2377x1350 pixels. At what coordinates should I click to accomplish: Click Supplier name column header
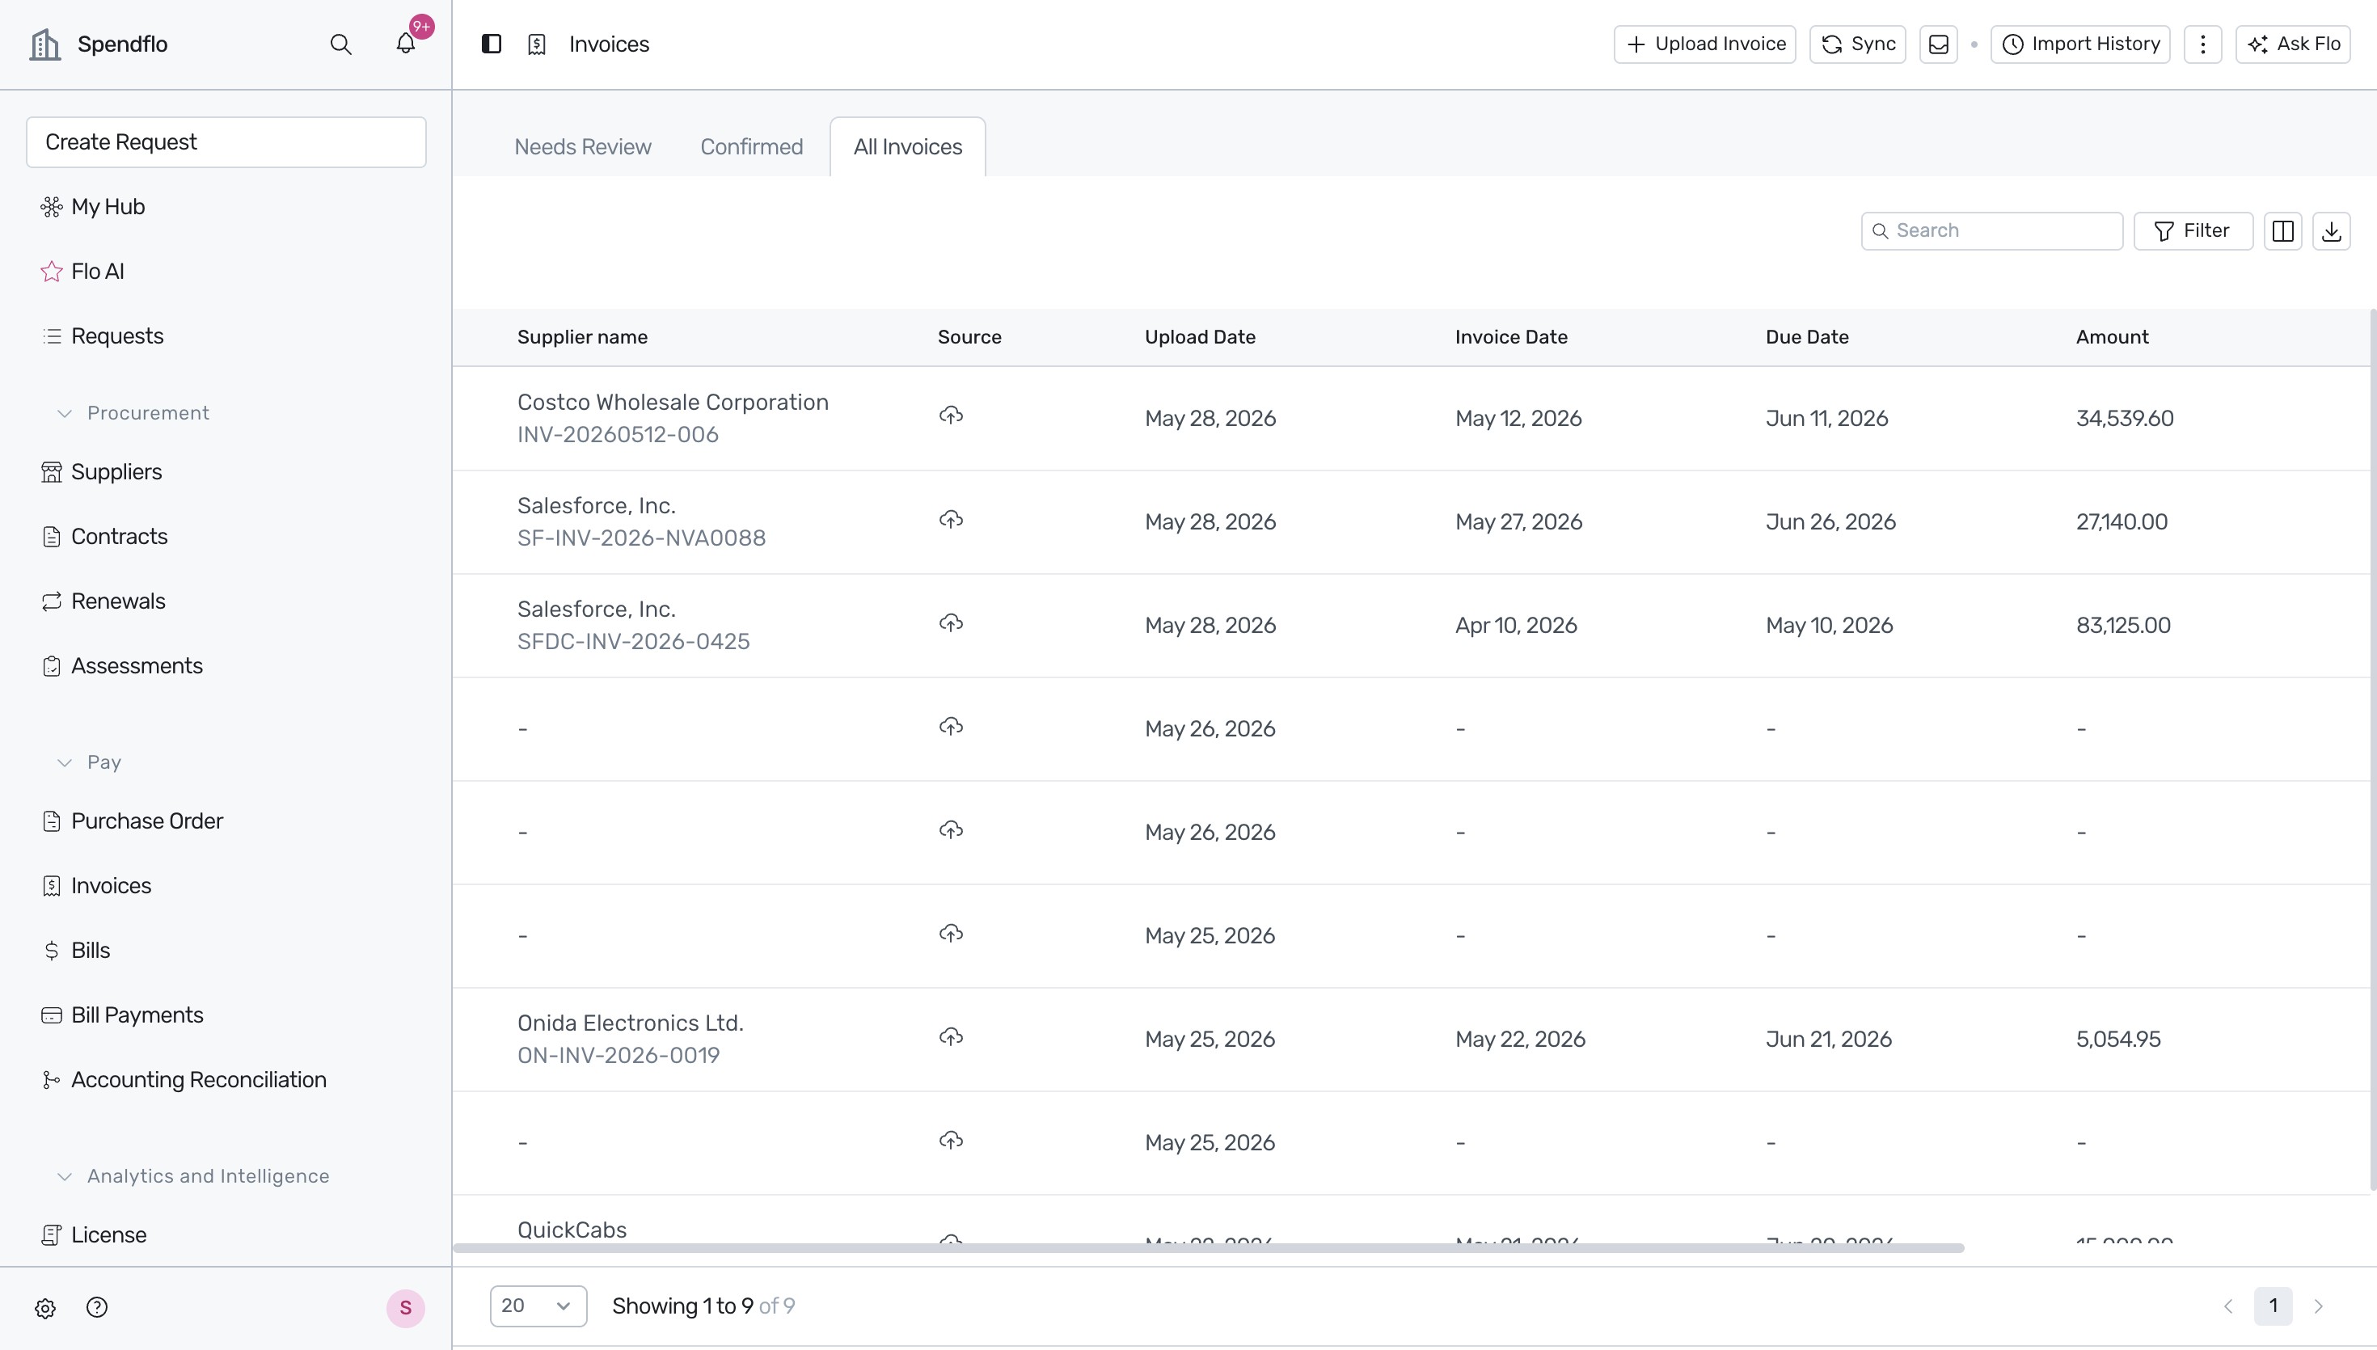coord(582,338)
